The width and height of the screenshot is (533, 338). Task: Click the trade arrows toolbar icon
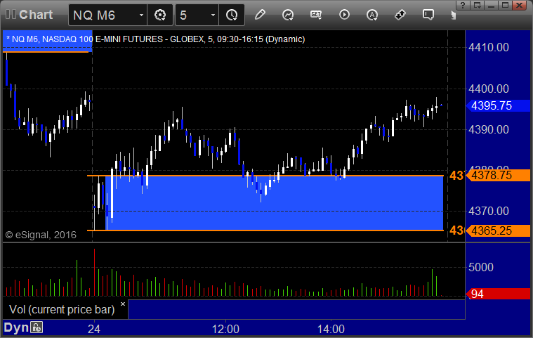click(400, 15)
